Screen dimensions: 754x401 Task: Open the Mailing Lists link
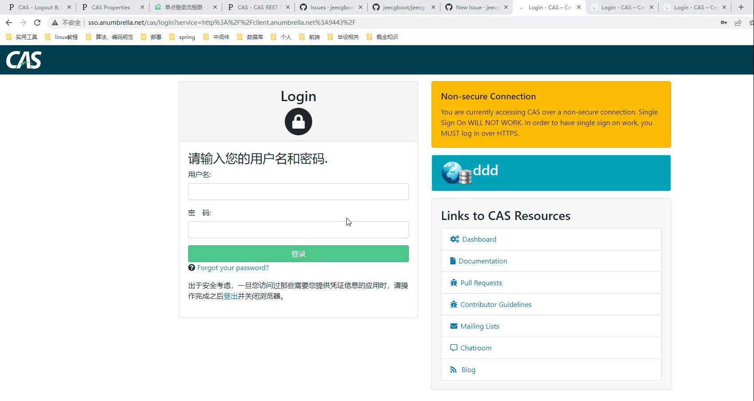(x=479, y=326)
